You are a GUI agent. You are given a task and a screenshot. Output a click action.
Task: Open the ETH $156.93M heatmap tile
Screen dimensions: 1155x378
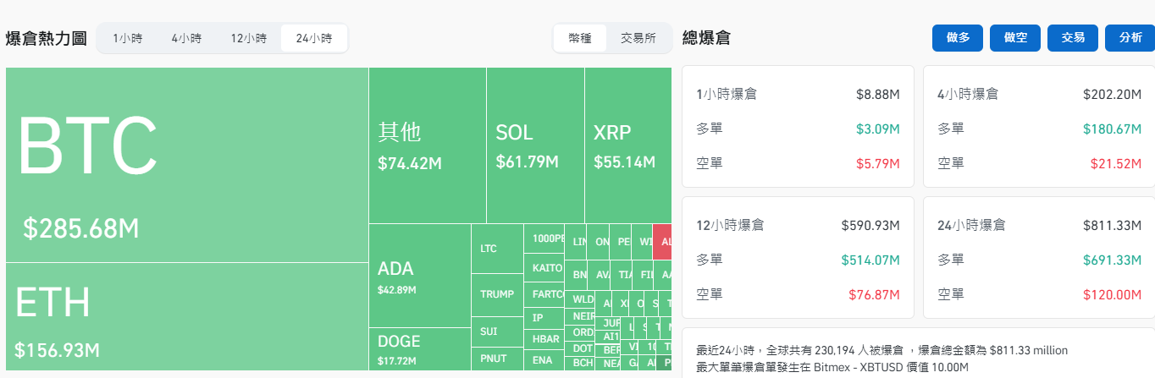tap(187, 316)
